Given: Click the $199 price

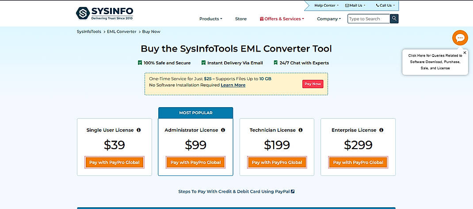Looking at the screenshot, I should [277, 145].
